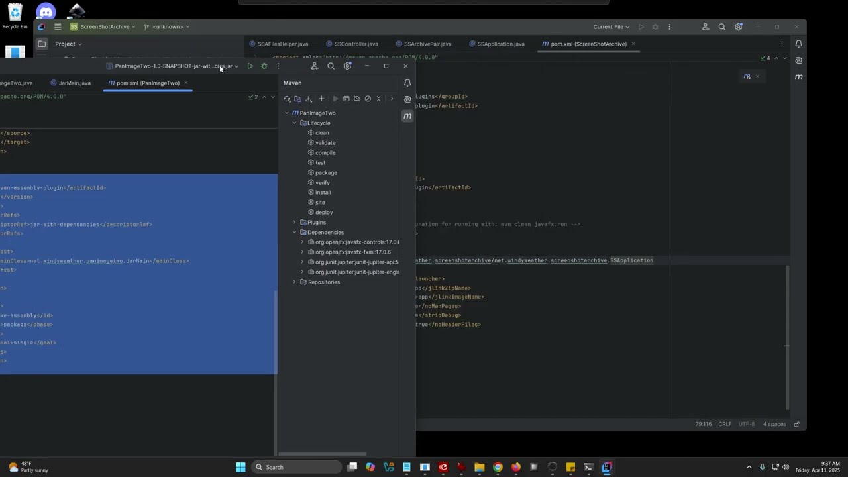Open Code With Me in PanImageTwo window
The image size is (848, 477).
click(315, 66)
